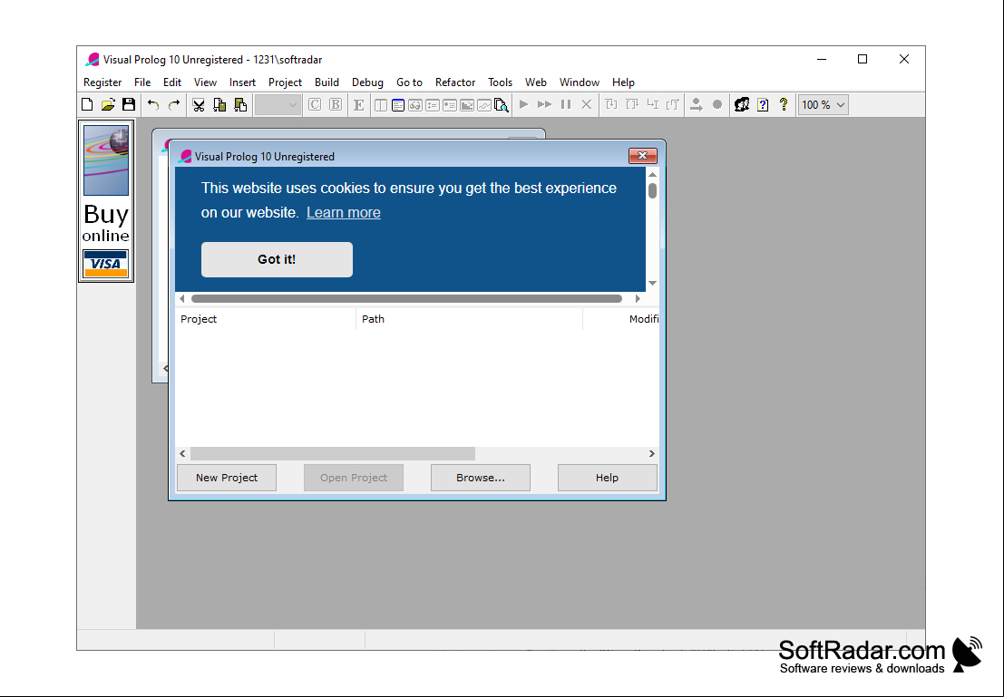Click the Compile 'C' toolbar icon

pyautogui.click(x=315, y=104)
